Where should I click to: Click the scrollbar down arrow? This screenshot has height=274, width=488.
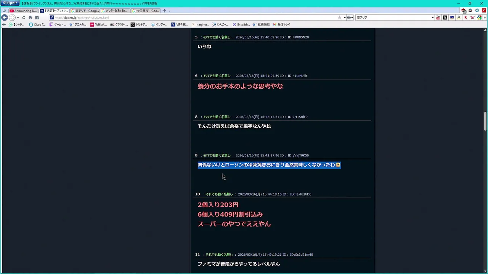pos(485,271)
